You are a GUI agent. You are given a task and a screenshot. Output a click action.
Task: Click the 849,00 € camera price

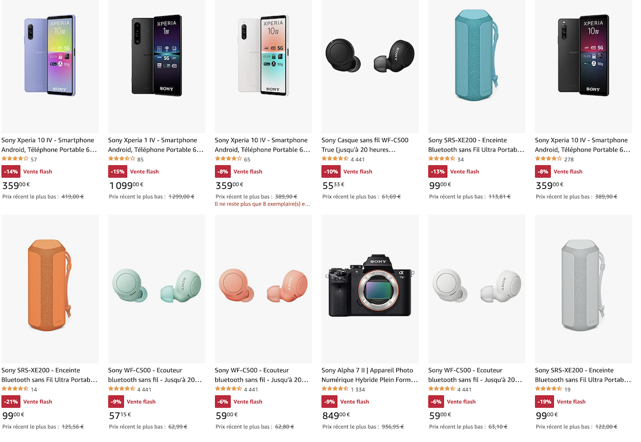click(x=337, y=415)
